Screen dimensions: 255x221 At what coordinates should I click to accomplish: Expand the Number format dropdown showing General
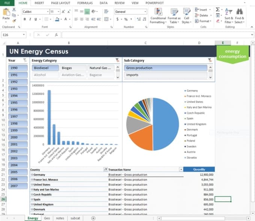tap(145, 12)
